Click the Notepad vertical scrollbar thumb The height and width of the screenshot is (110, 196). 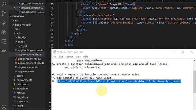[x=194, y=82]
